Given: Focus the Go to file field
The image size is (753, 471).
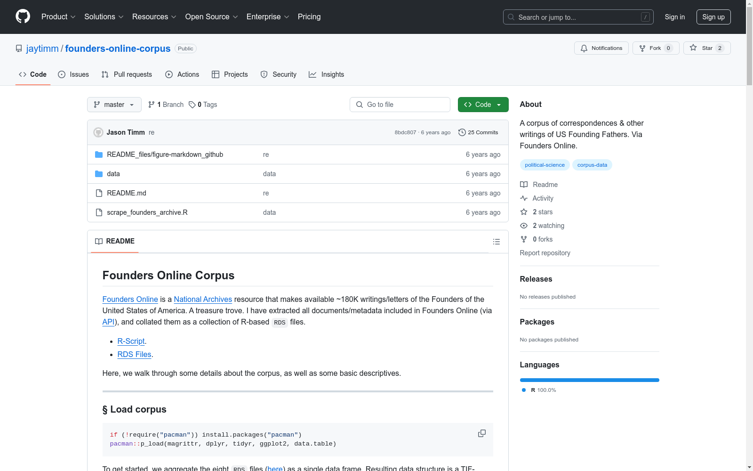Looking at the screenshot, I should coord(400,105).
